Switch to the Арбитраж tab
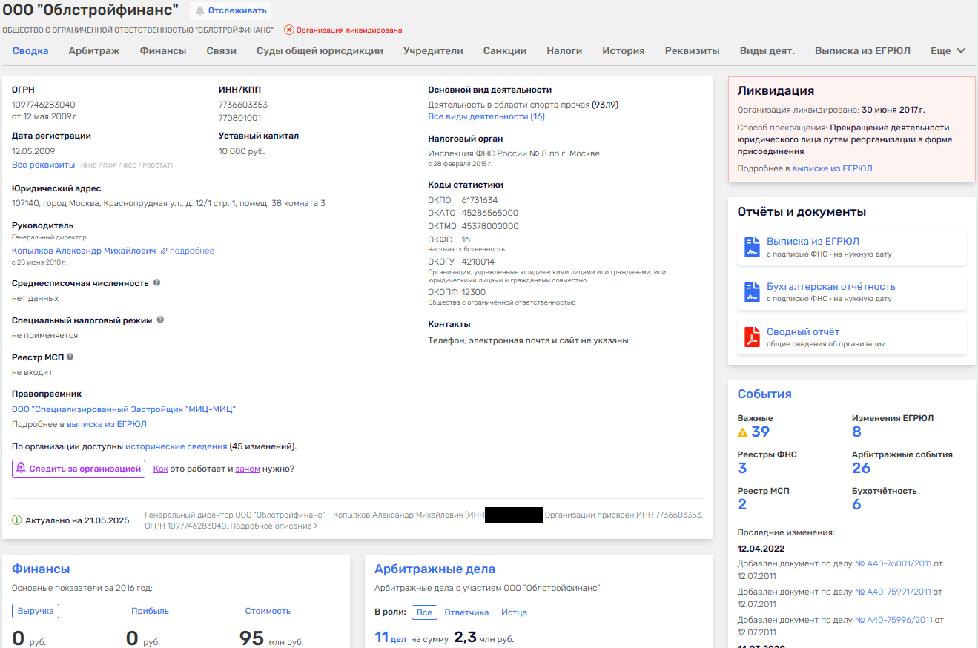Viewport: 978px width, 648px height. (94, 51)
